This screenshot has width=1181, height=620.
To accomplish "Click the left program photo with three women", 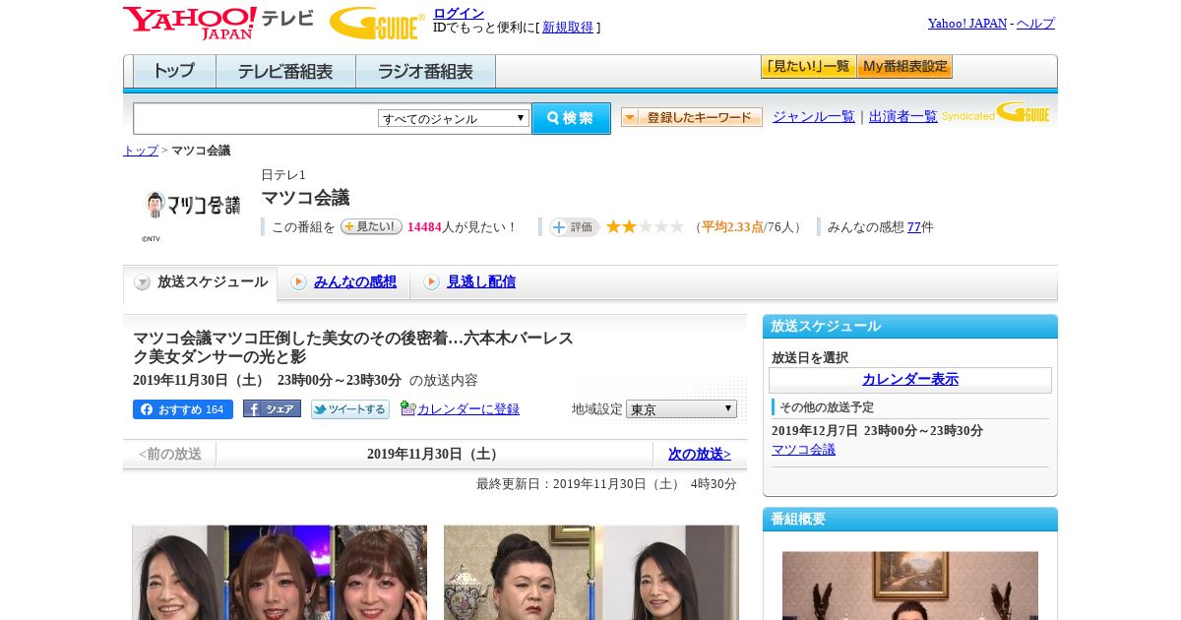I will click(x=280, y=572).
